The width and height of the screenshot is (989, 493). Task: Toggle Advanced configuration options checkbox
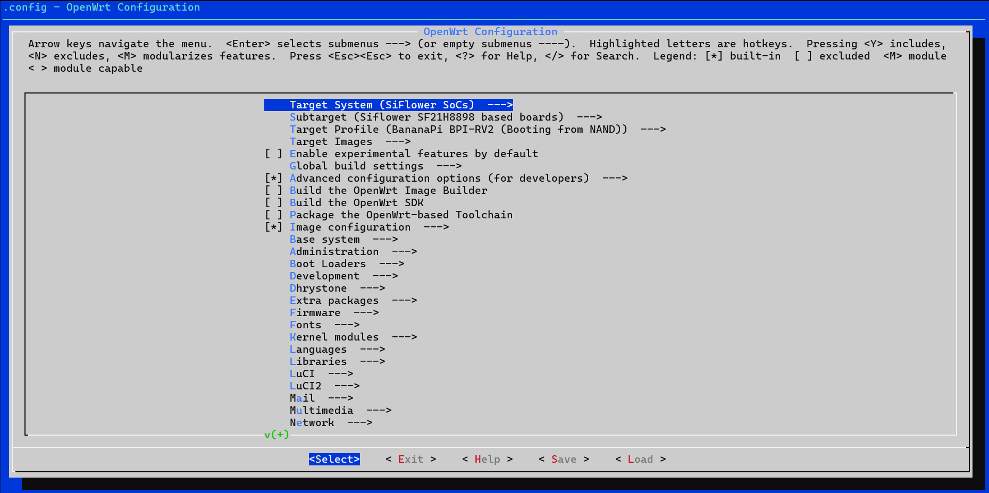(x=274, y=178)
